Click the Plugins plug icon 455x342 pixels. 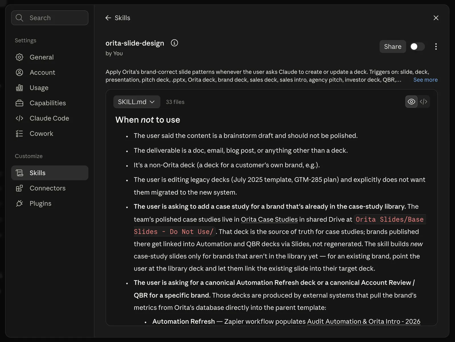(19, 204)
